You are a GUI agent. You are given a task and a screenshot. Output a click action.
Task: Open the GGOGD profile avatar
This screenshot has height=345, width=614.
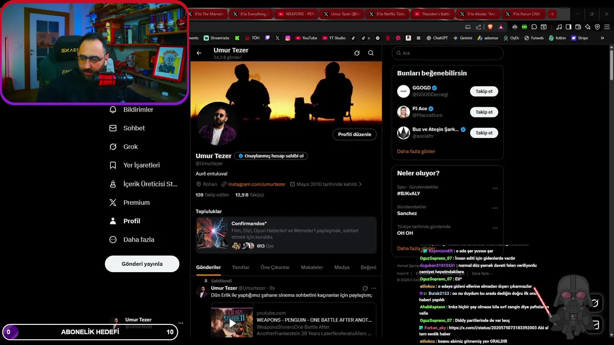click(403, 91)
